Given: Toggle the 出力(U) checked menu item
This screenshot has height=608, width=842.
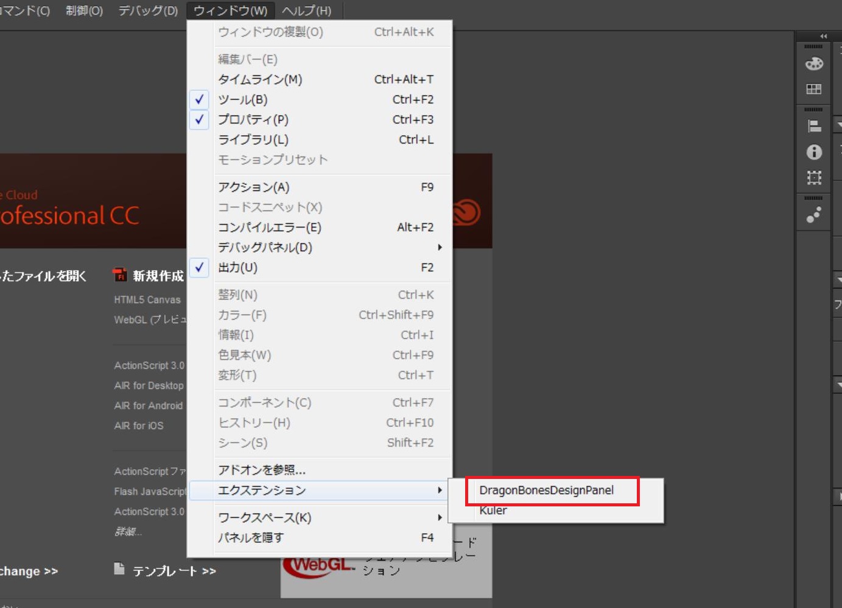Looking at the screenshot, I should click(x=320, y=267).
